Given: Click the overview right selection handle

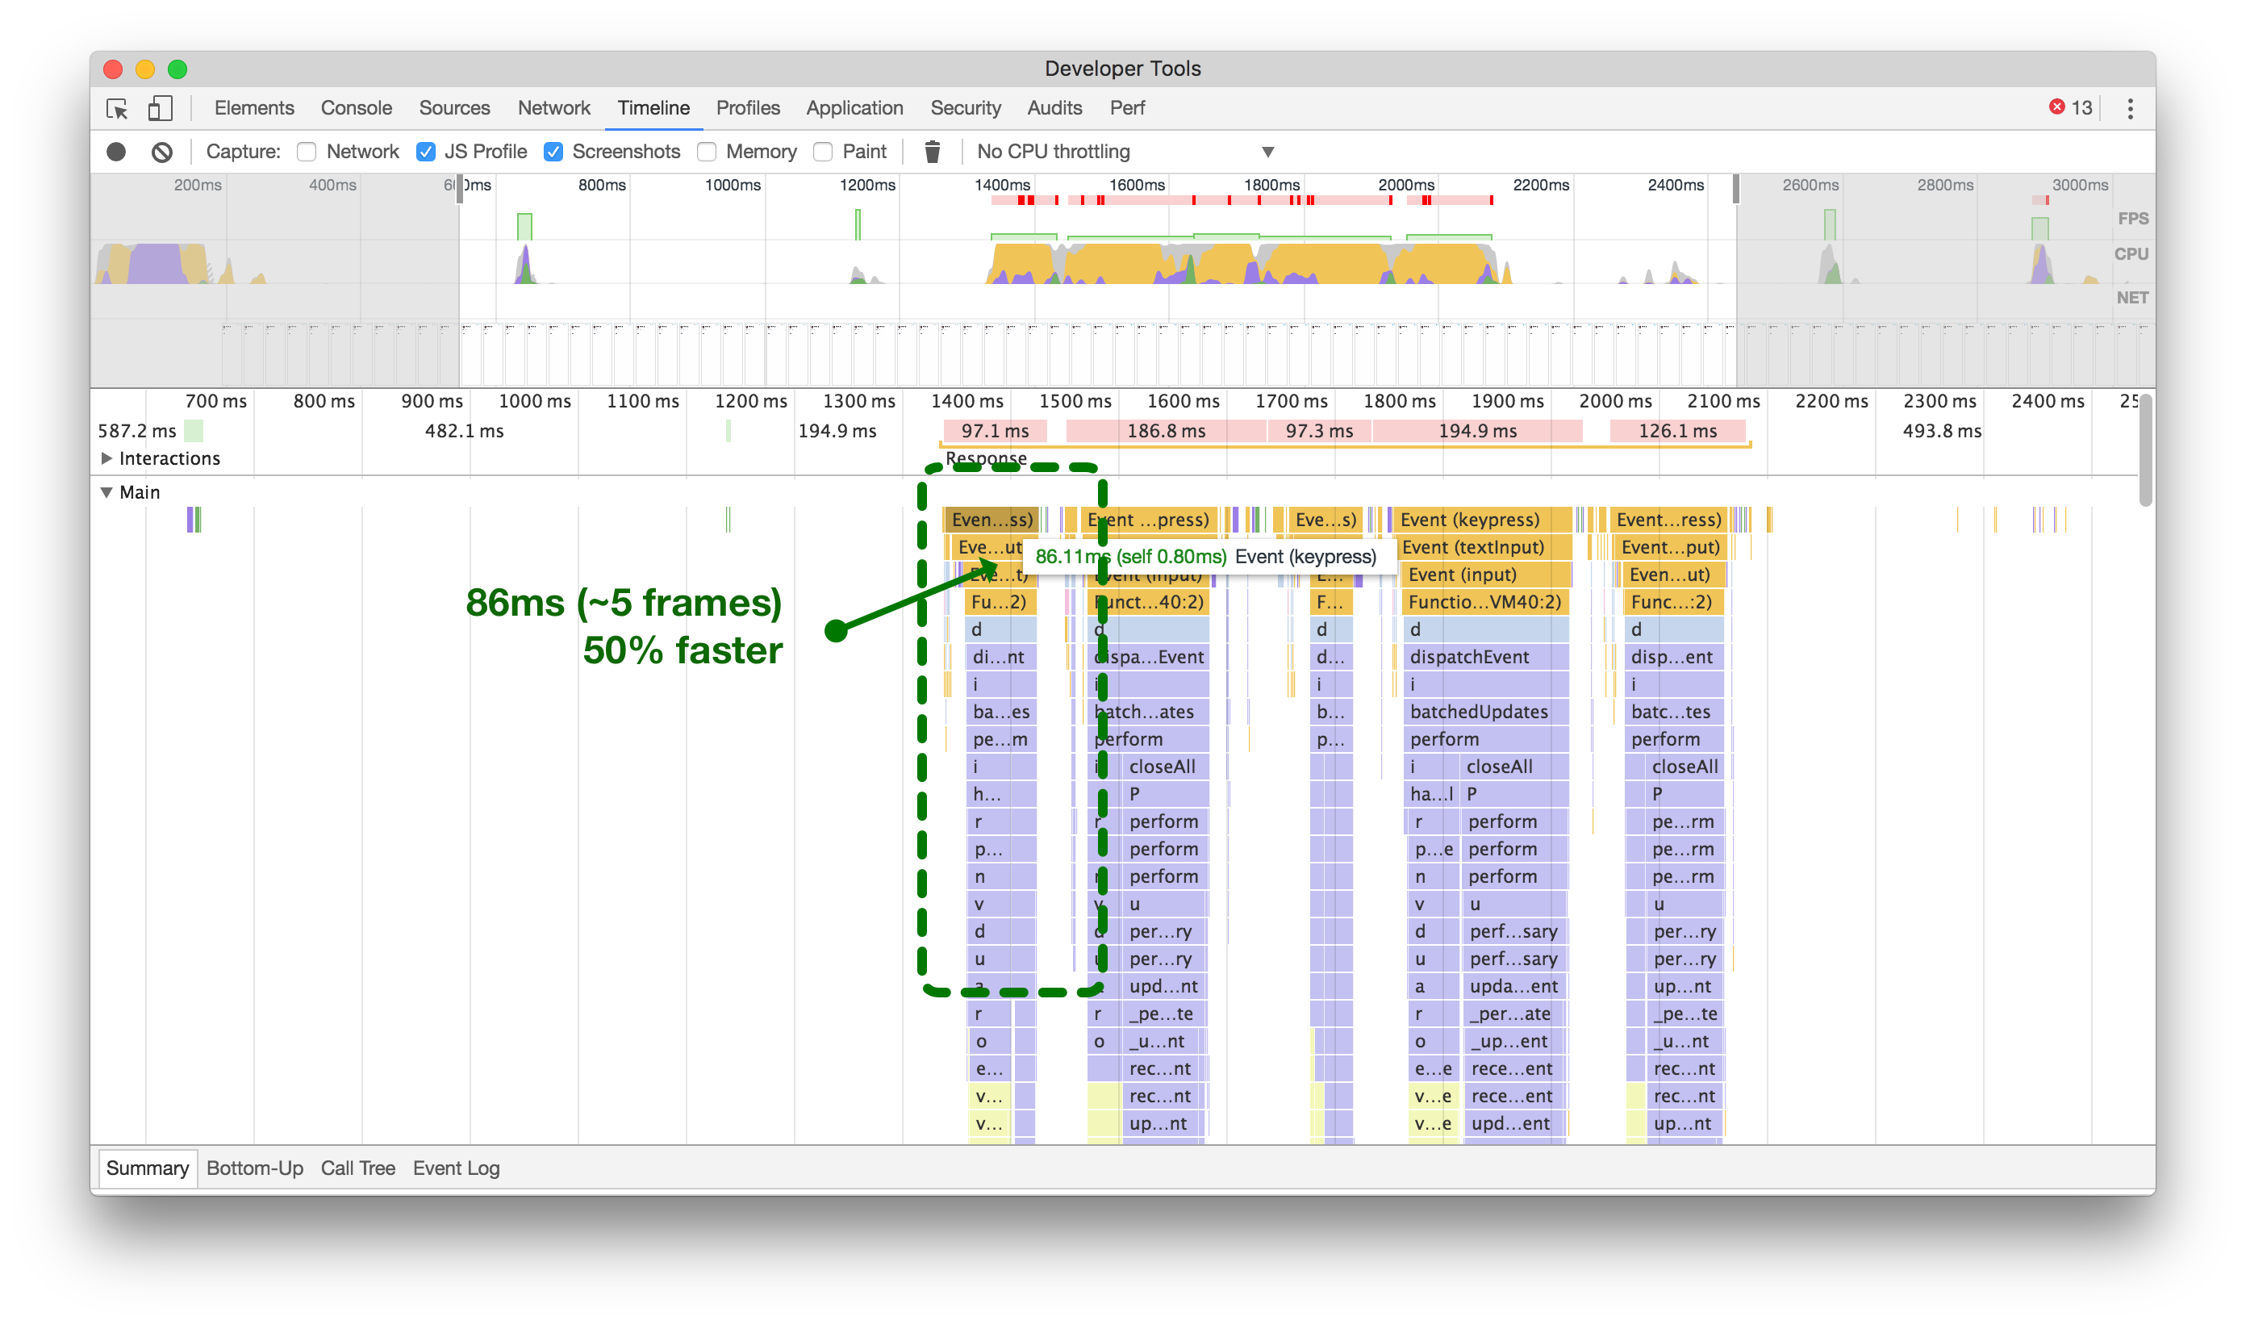Looking at the screenshot, I should click(x=1736, y=190).
